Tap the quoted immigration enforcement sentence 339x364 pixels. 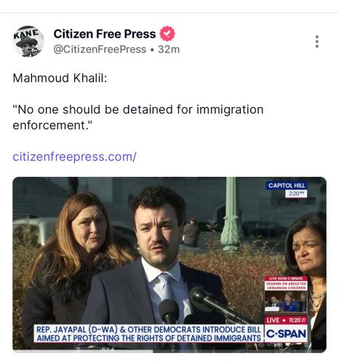pos(138,117)
